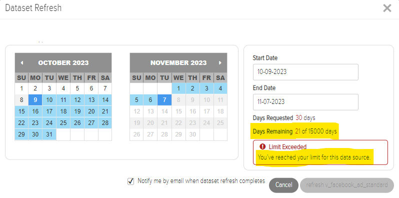
Task: Click the refresh v_facebook_ad_standard button
Action: 347,185
